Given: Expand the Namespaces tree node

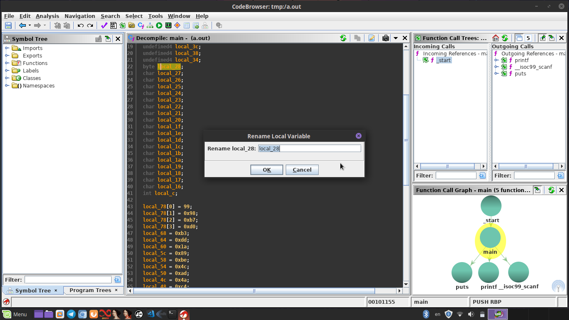Looking at the screenshot, I should (x=7, y=86).
